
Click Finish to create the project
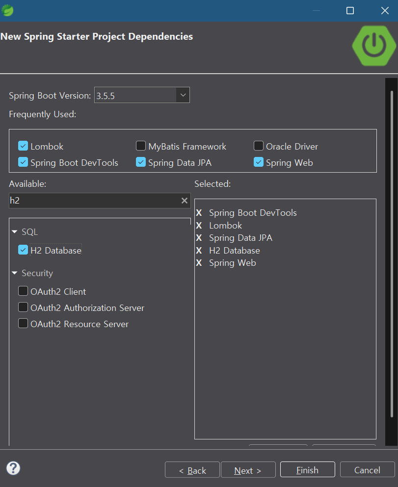tap(307, 469)
